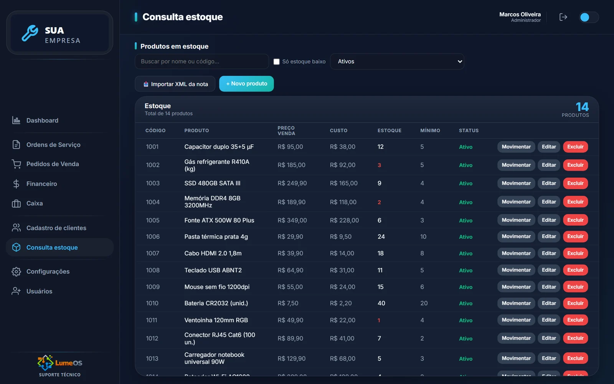Open Dashboard from the sidebar menu
Image resolution: width=614 pixels, height=384 pixels.
click(x=59, y=120)
